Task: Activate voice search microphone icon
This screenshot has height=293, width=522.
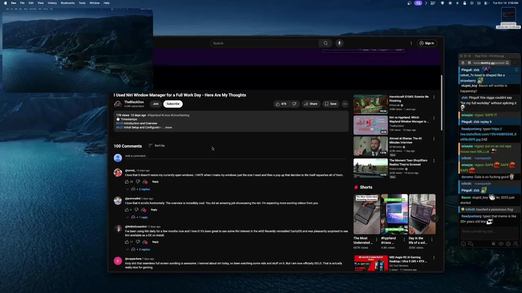Action: pyautogui.click(x=339, y=43)
